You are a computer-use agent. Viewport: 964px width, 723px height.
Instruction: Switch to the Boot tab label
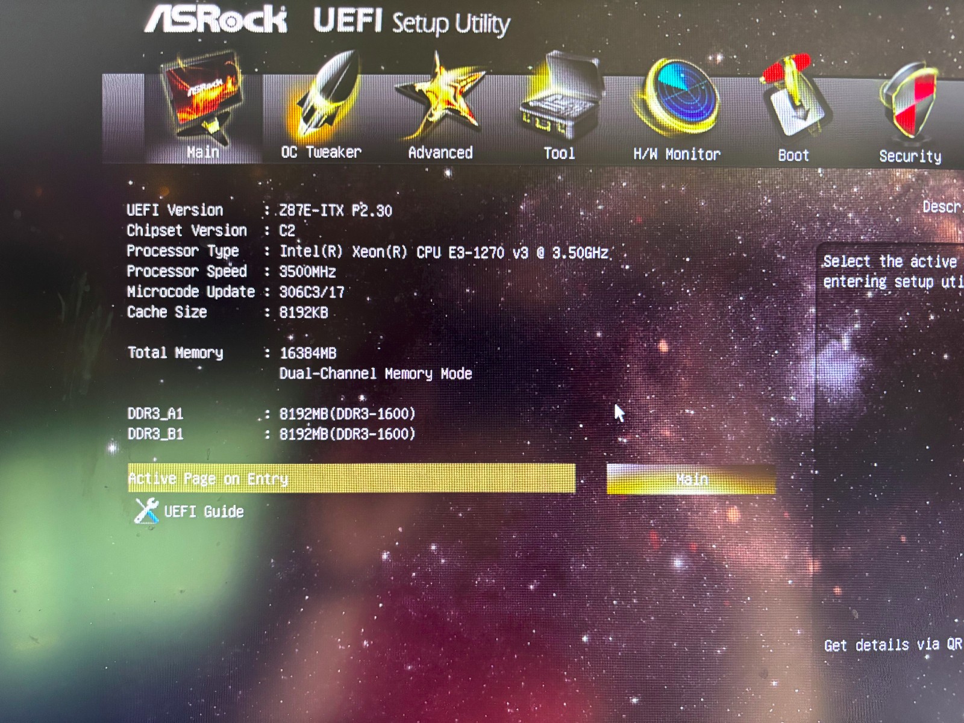[x=793, y=155]
